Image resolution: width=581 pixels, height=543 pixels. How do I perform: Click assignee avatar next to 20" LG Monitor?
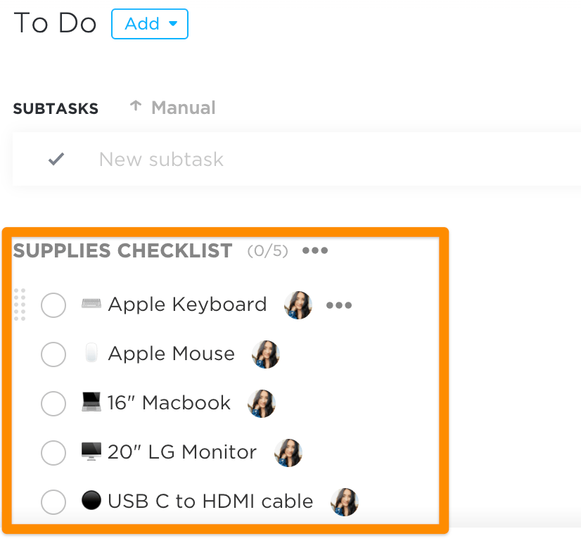click(288, 453)
